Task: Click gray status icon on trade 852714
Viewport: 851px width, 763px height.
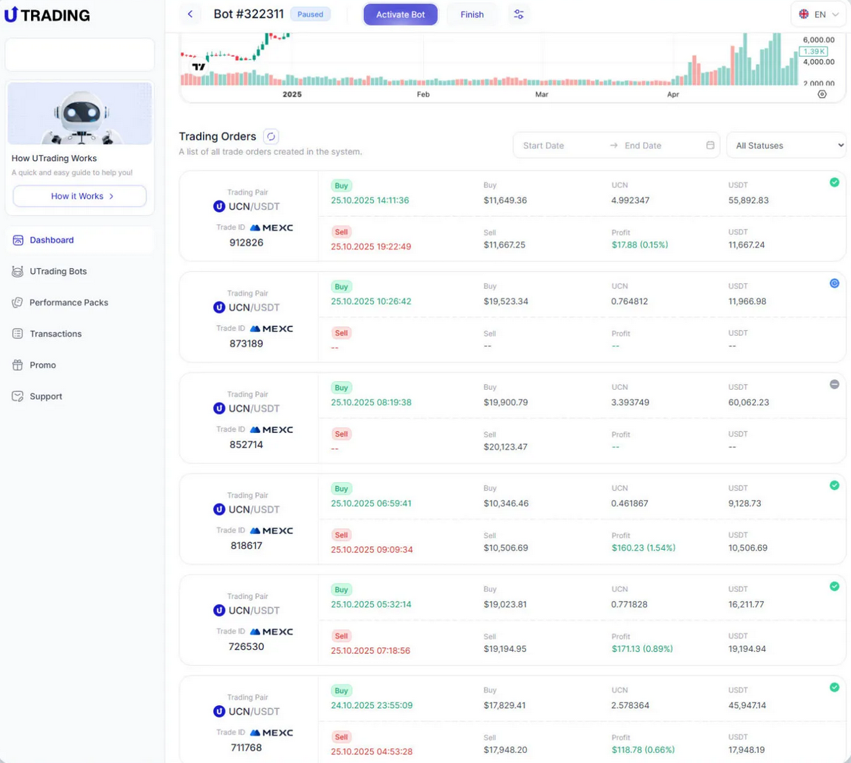Action: tap(834, 384)
